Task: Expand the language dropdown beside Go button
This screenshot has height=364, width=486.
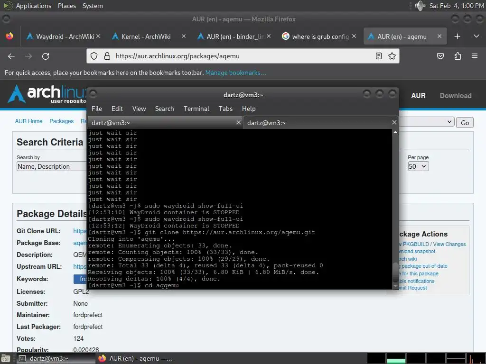Action: (x=427, y=122)
